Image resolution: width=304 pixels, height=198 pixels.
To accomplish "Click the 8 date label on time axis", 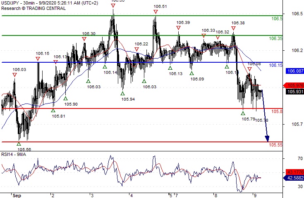I will 215,196.
